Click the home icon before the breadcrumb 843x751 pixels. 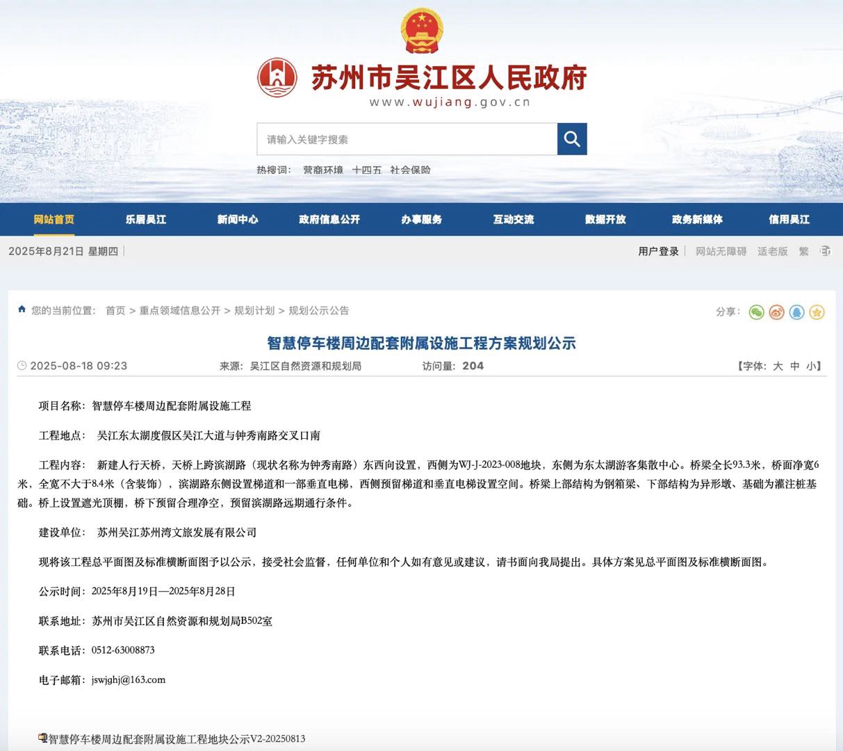(22, 309)
